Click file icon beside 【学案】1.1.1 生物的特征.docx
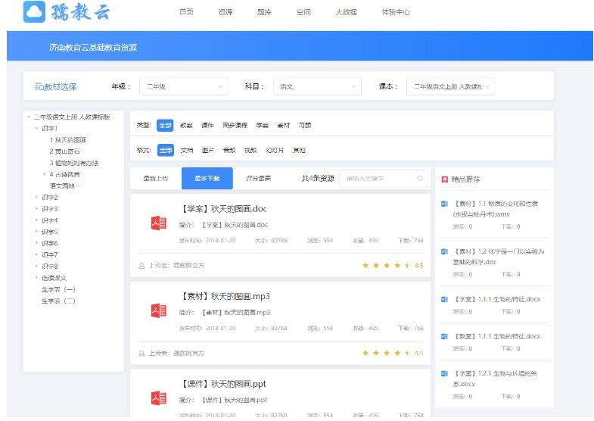Viewport: 594px width, 421px height. click(444, 299)
